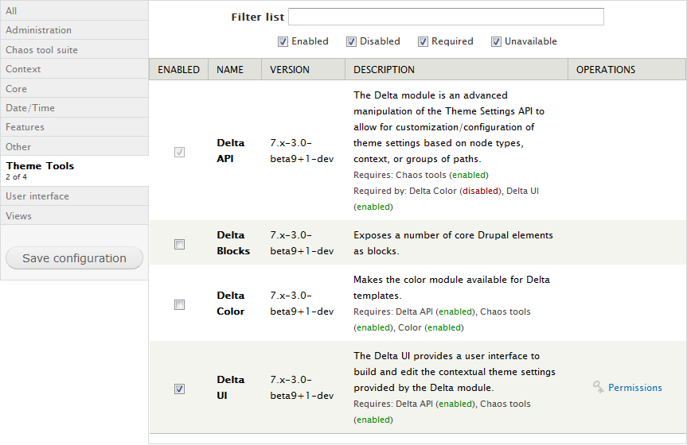Click into the Filter list text field
Image resolution: width=687 pixels, height=445 pixels.
(x=446, y=17)
